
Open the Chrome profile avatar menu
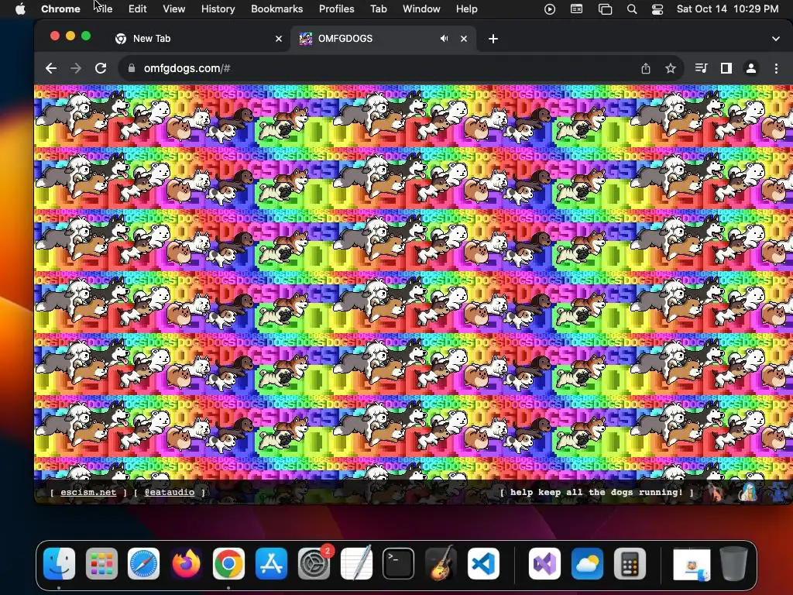click(x=751, y=68)
